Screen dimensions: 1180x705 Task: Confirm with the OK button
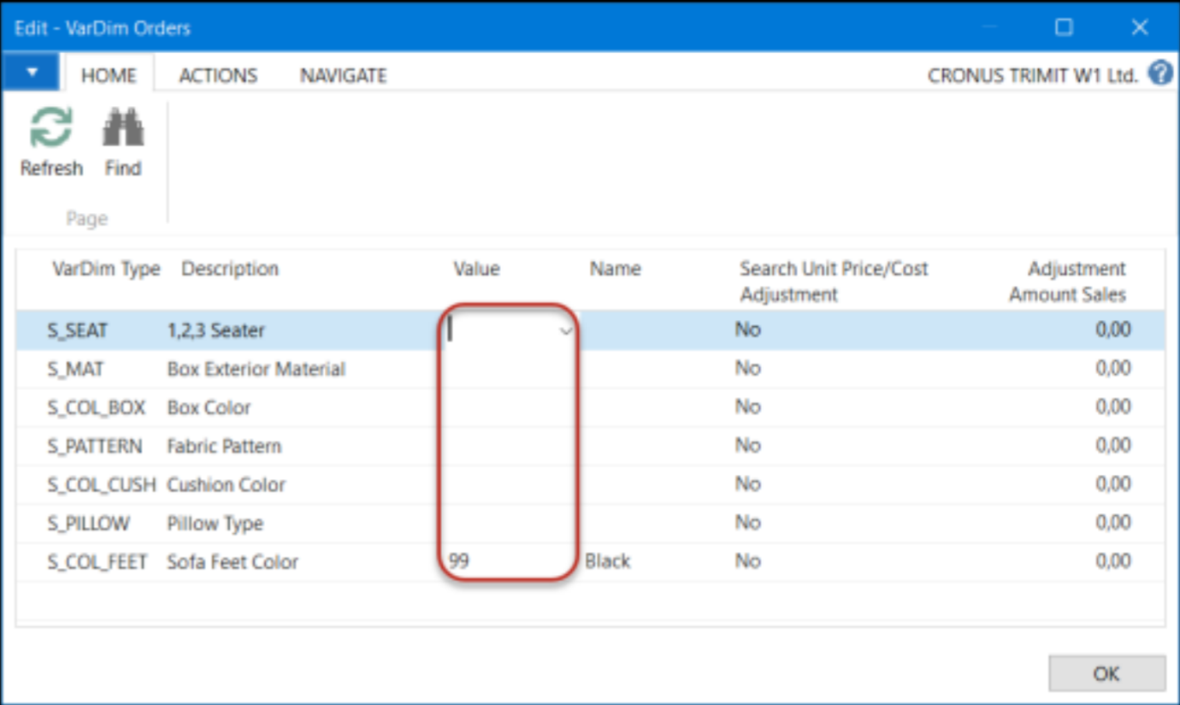point(1106,673)
